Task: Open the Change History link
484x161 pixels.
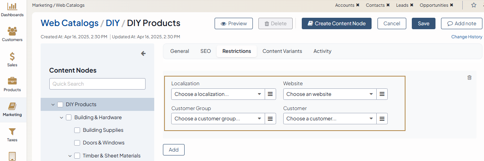Action: (x=467, y=37)
